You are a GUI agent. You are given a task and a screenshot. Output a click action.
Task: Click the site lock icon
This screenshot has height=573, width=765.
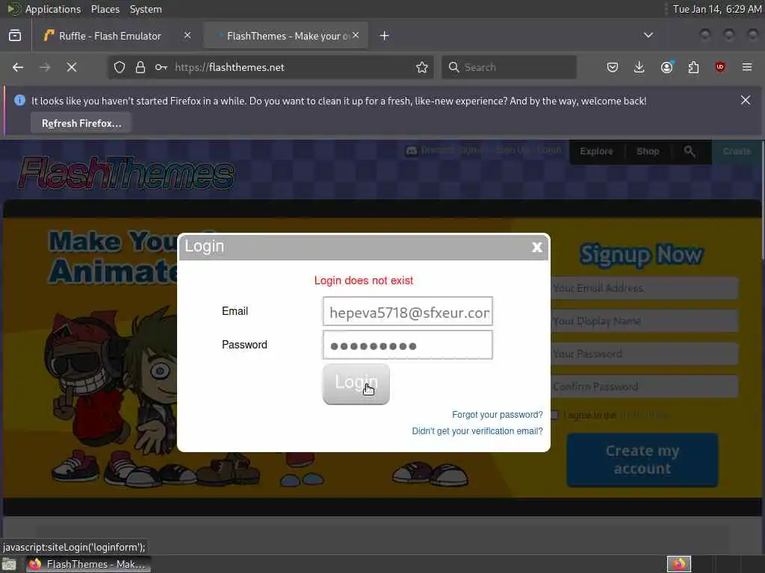140,67
